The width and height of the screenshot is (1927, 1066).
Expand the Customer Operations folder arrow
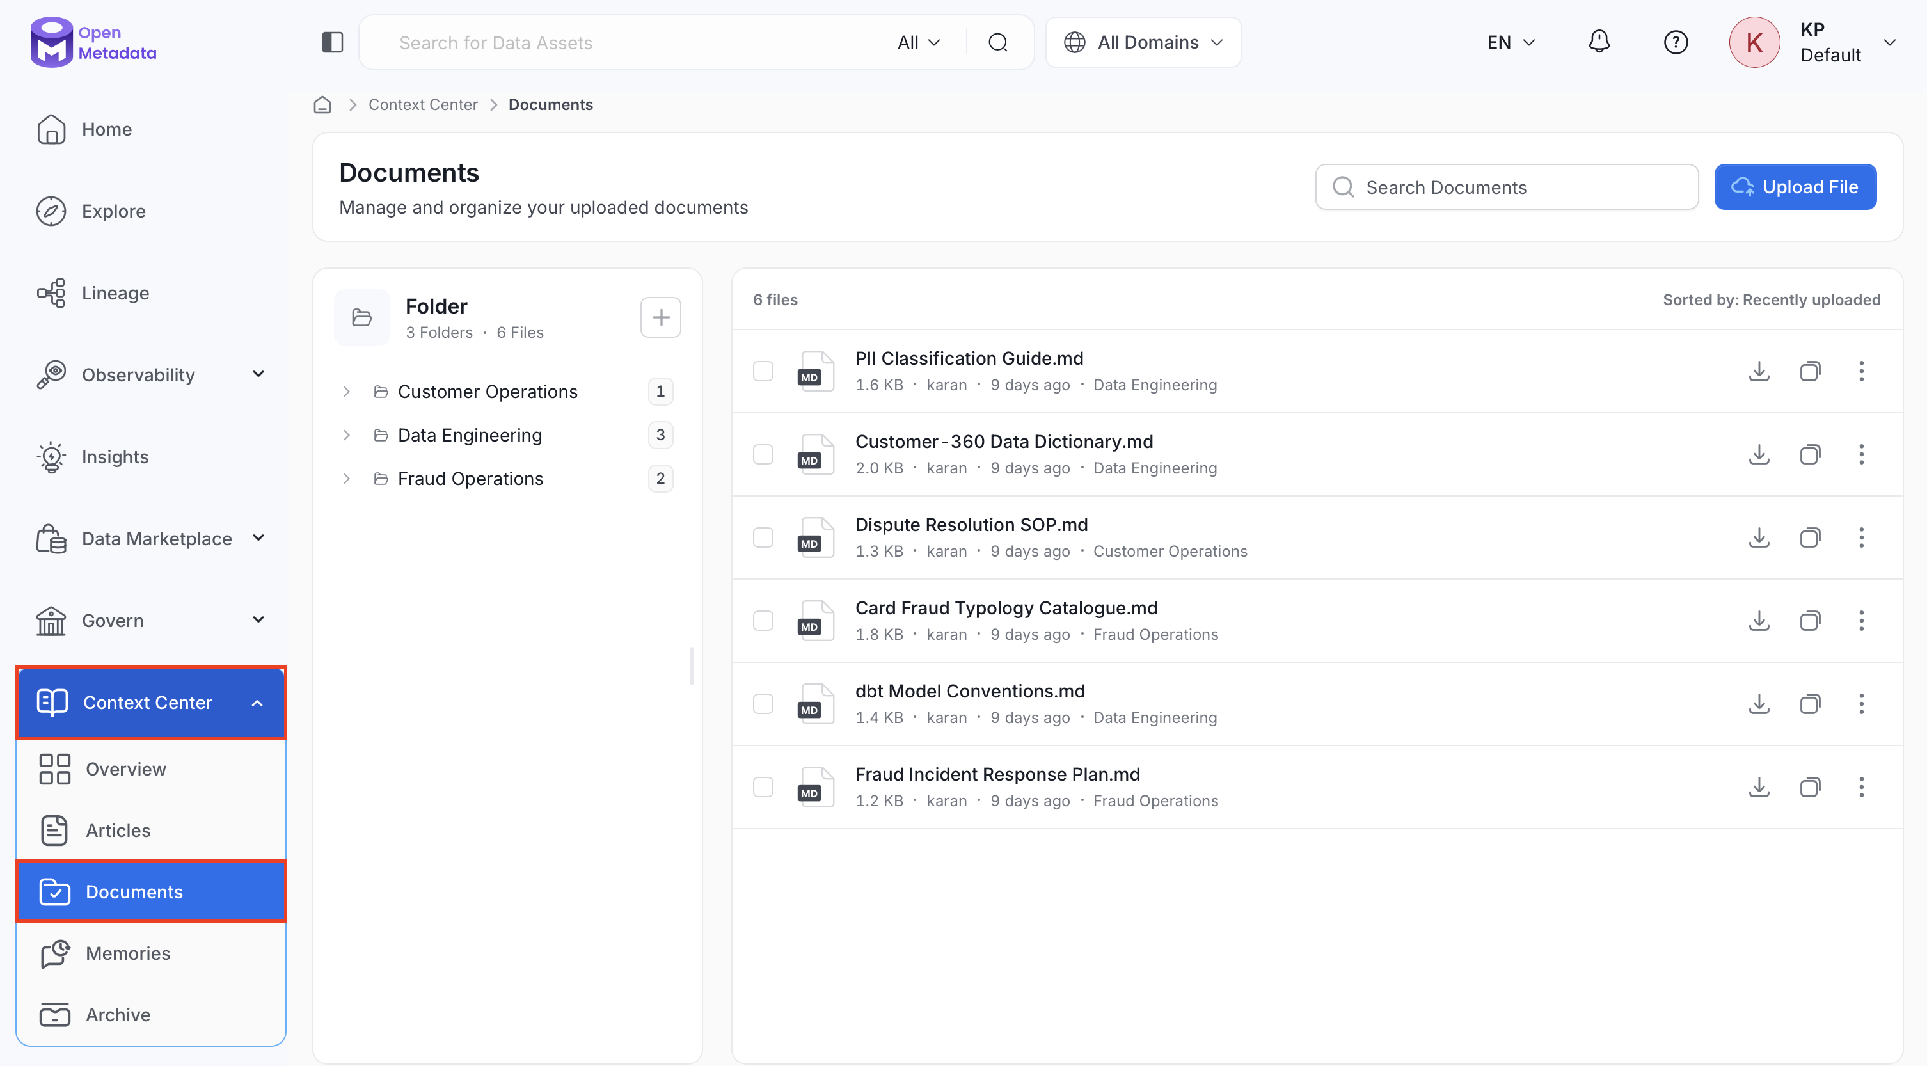coord(346,391)
